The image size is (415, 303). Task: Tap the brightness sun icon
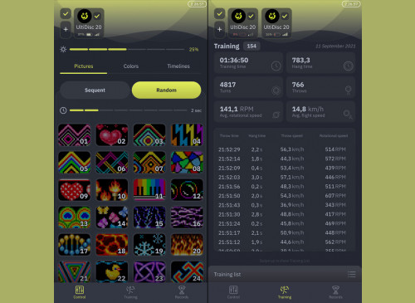click(x=63, y=50)
